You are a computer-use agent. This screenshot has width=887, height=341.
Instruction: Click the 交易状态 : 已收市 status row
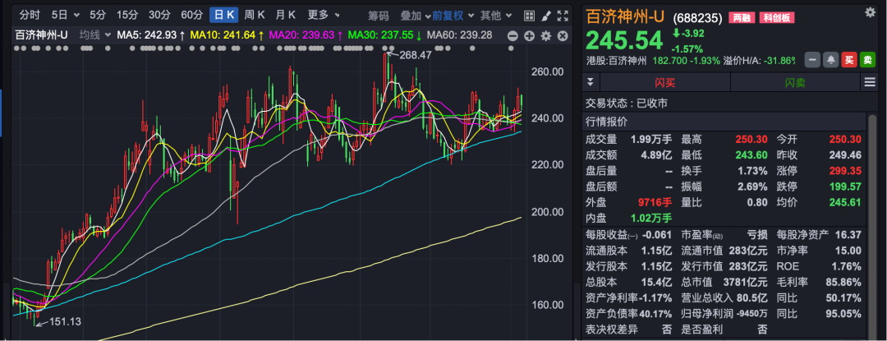coord(628,104)
